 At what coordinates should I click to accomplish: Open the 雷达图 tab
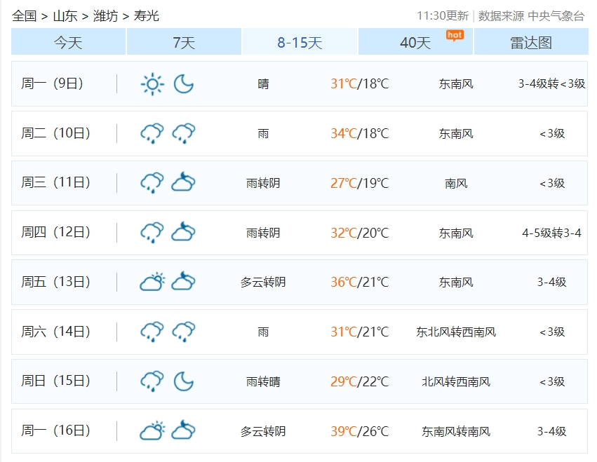coord(531,43)
